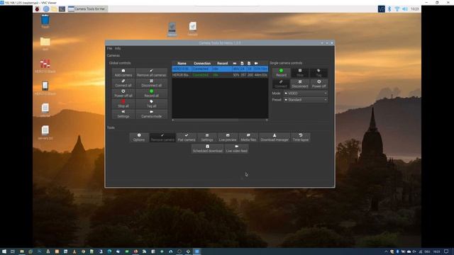Image resolution: width=454 pixels, height=255 pixels.
Task: Open the Scheduled download tool
Action: click(208, 149)
